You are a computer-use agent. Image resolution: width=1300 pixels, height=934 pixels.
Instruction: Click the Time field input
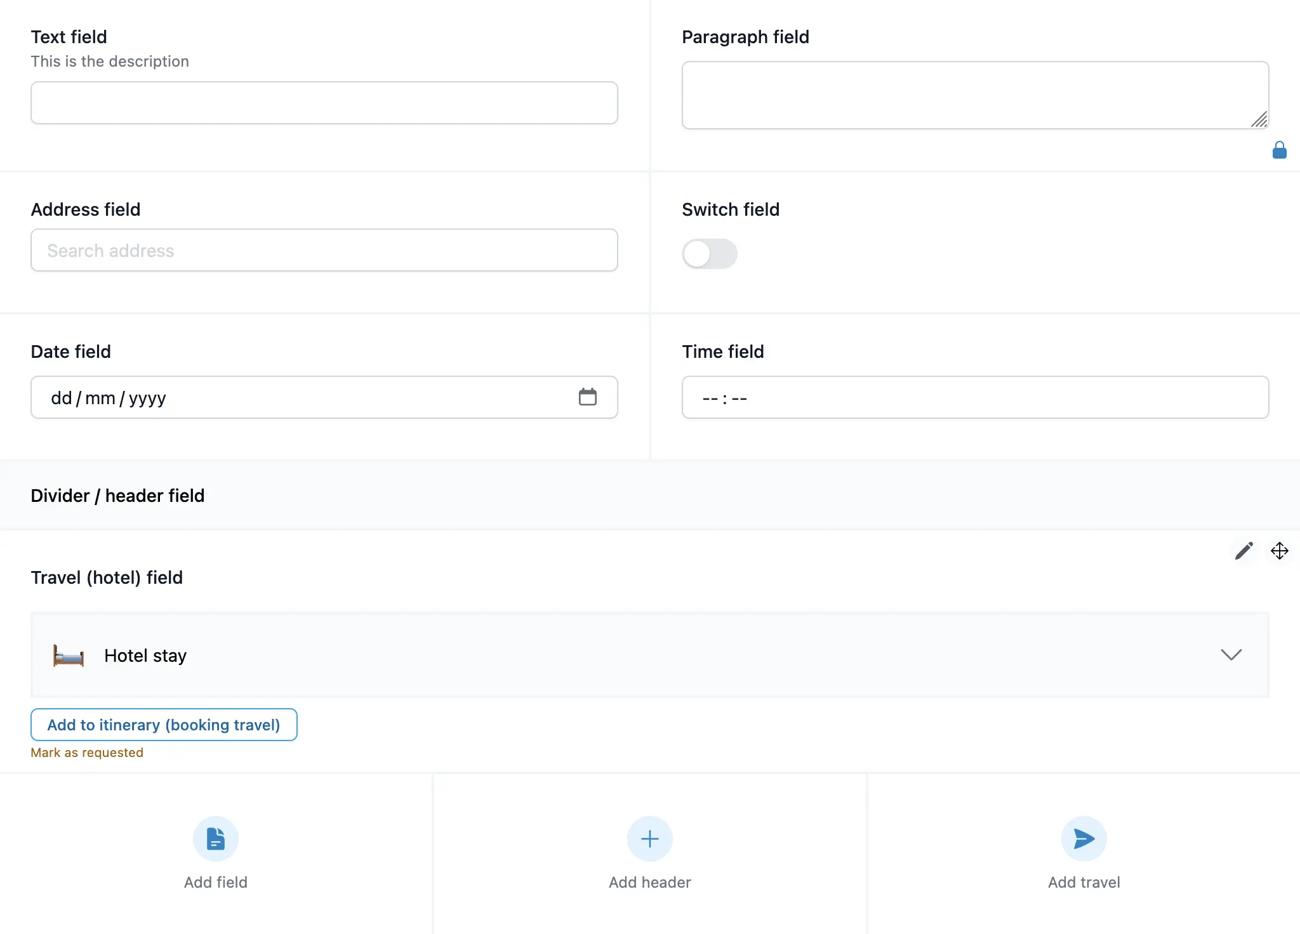975,398
